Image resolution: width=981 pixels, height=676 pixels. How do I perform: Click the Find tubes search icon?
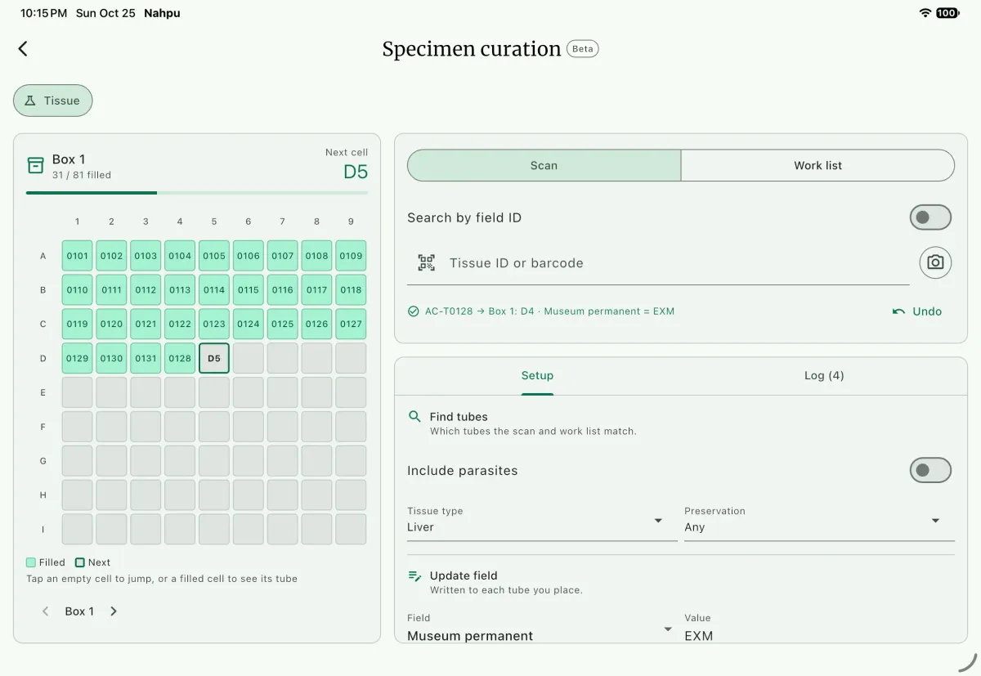pyautogui.click(x=414, y=417)
